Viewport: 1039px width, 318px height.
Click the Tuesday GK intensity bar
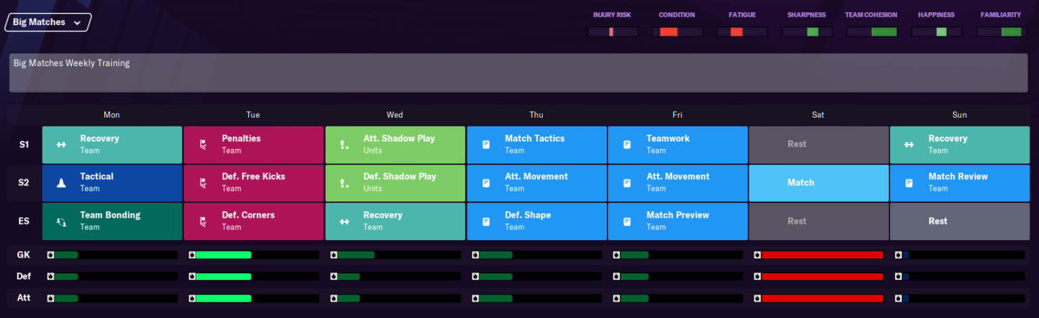point(253,255)
